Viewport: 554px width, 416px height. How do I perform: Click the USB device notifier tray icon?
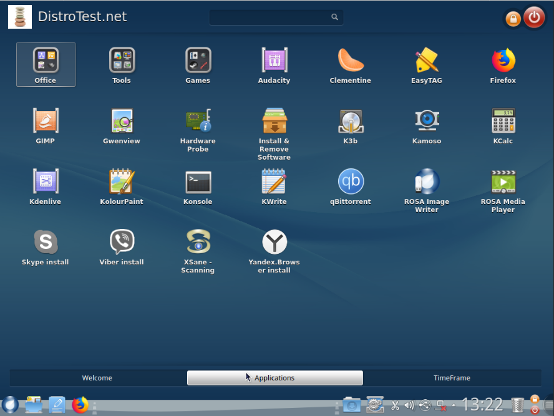pos(425,405)
